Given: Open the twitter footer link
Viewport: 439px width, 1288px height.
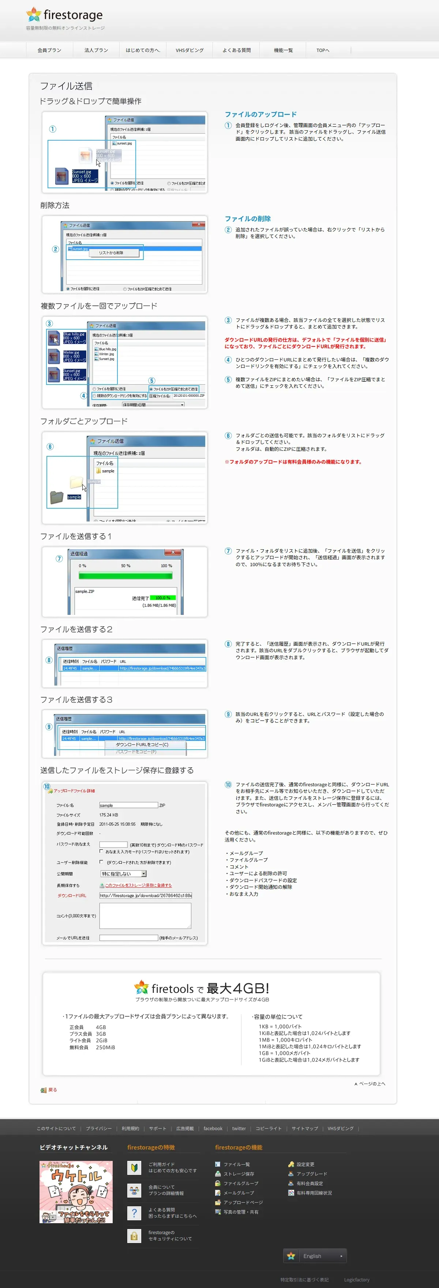Looking at the screenshot, I should (x=239, y=1128).
